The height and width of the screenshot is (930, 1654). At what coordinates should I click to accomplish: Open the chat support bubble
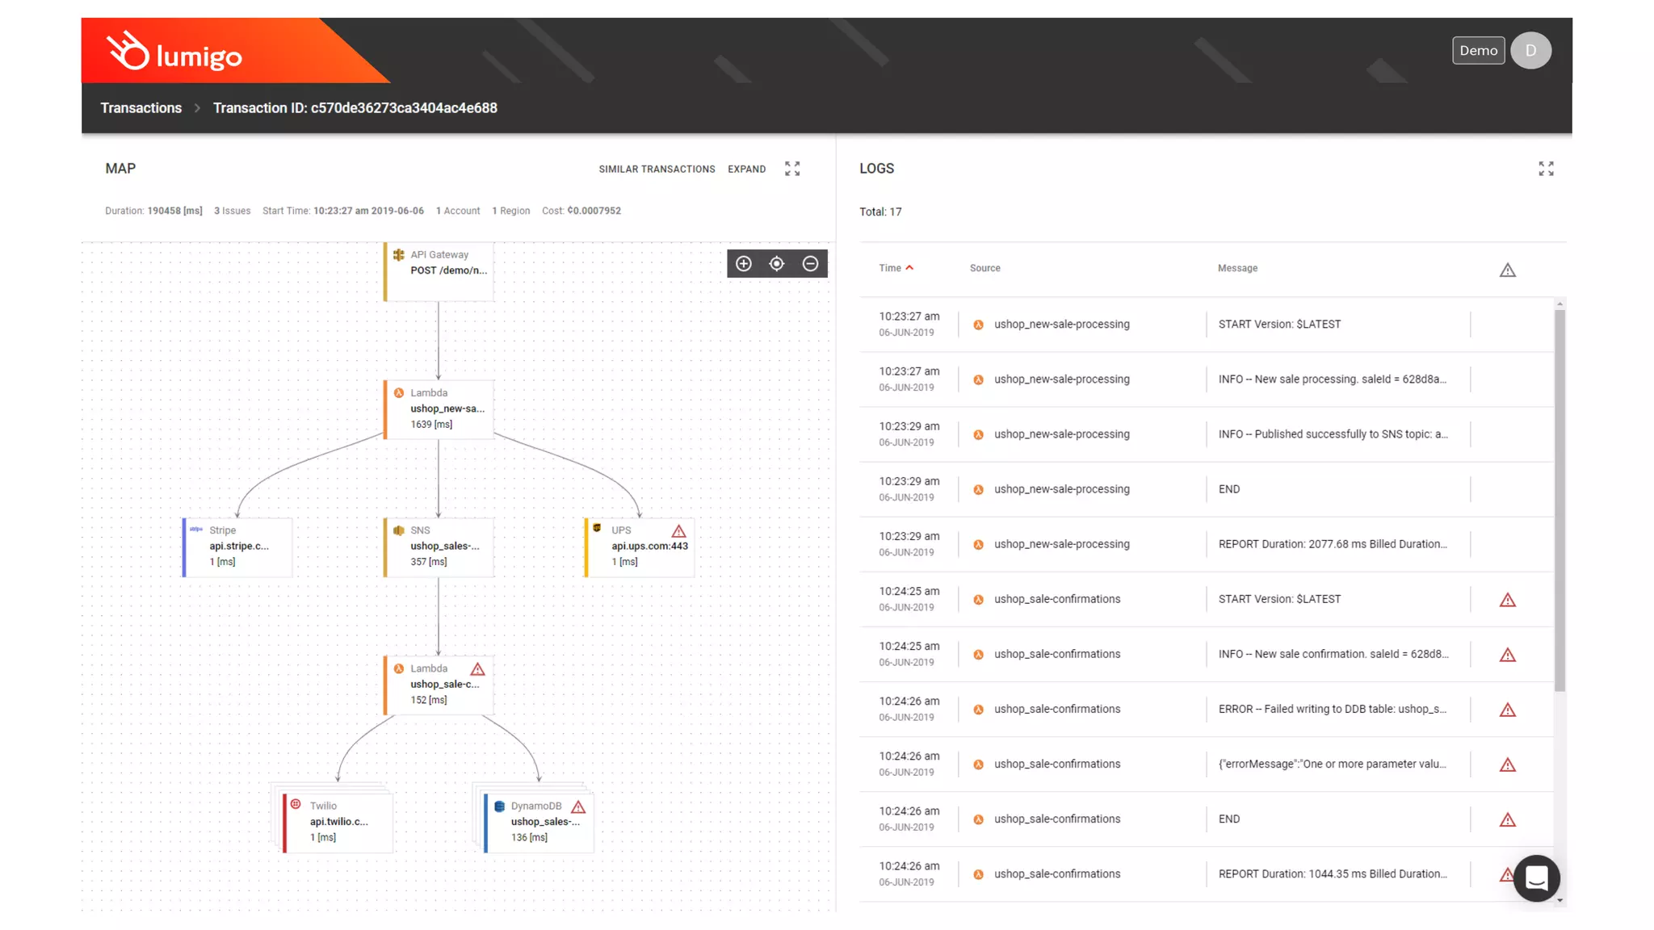click(x=1536, y=878)
